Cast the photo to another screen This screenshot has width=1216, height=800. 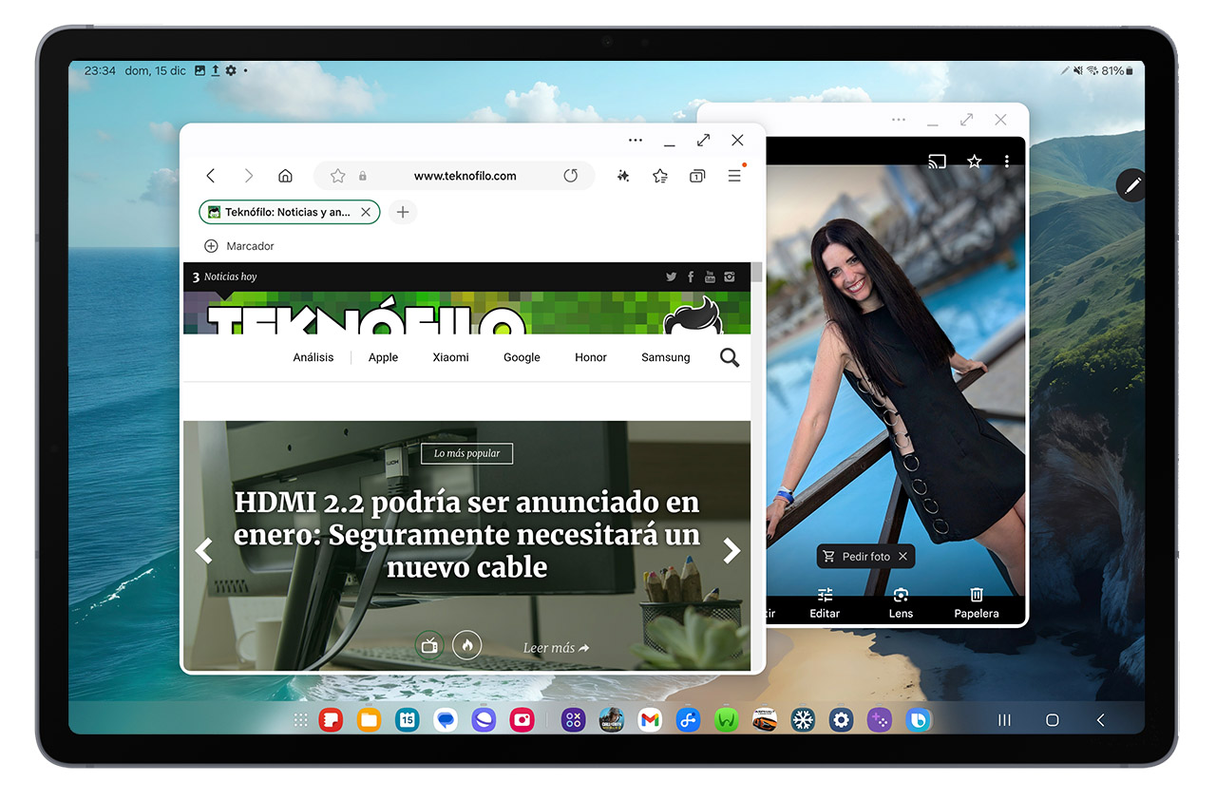click(937, 162)
